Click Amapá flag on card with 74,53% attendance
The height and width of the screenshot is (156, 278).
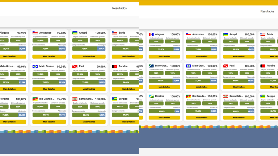pyautogui.click(x=75, y=33)
